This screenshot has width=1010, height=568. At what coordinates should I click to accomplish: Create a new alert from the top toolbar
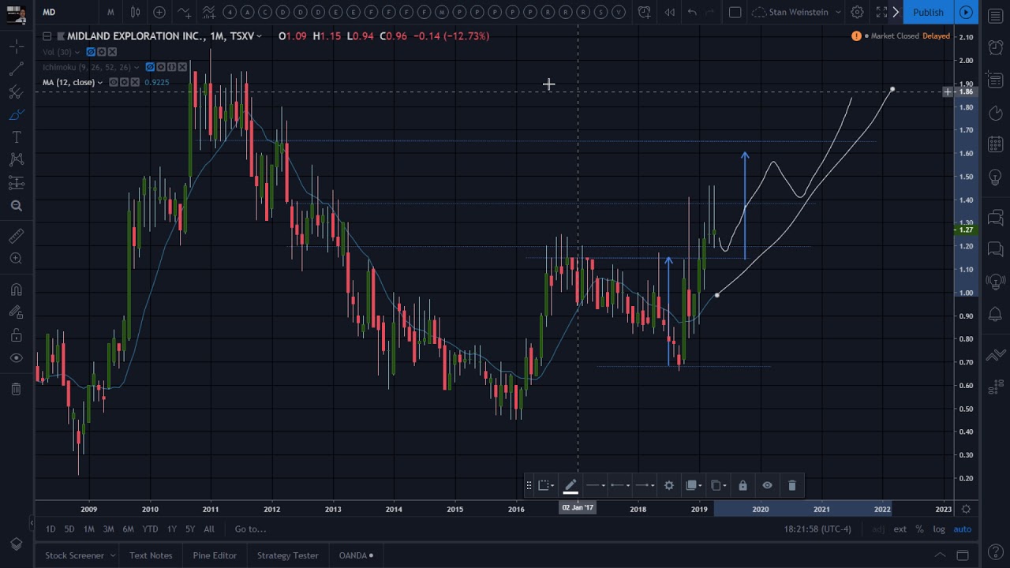pos(645,12)
